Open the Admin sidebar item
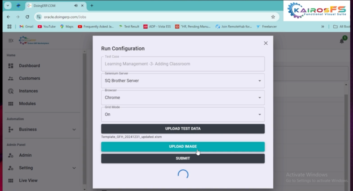The image size is (353, 191). tap(25, 155)
